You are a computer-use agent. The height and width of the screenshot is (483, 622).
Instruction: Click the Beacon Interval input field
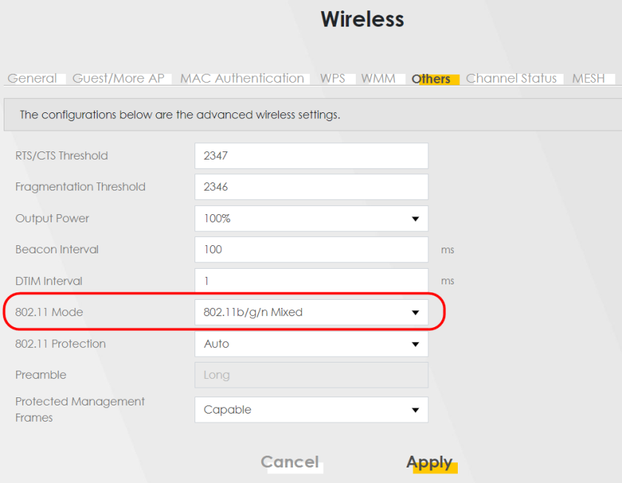311,250
